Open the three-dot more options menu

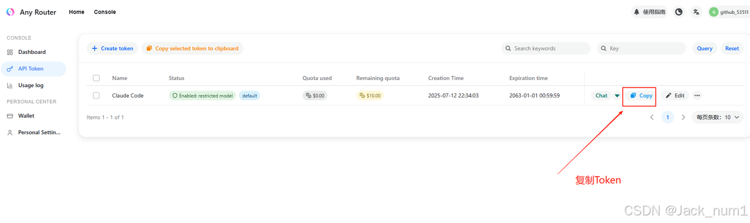coord(697,96)
